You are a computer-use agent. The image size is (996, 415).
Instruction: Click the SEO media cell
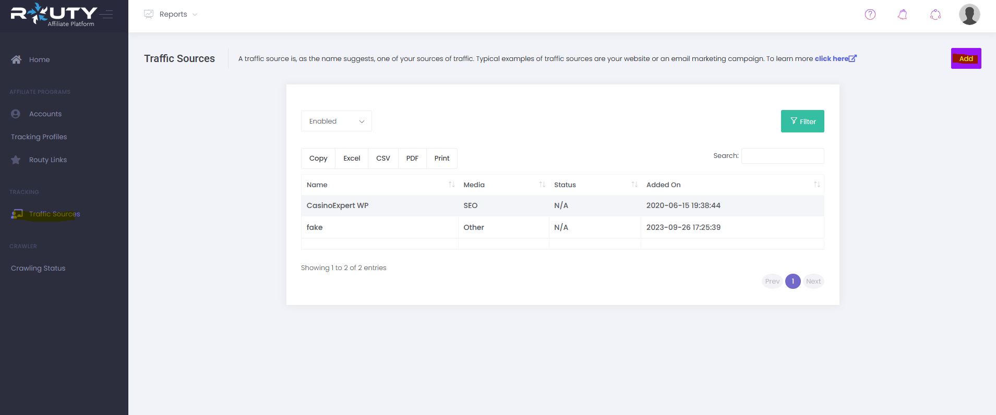471,205
